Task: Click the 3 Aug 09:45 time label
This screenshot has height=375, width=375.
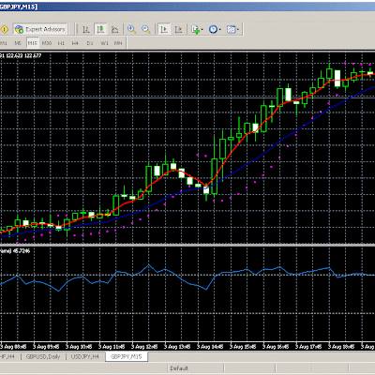Action: [x=46, y=347]
